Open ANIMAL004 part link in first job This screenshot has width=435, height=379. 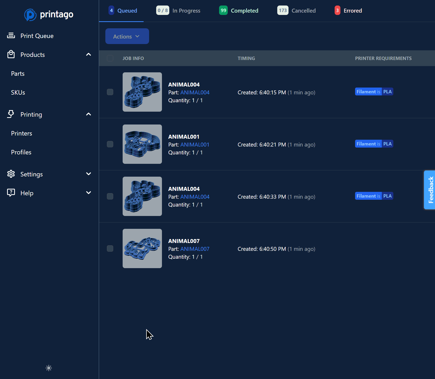click(x=195, y=93)
